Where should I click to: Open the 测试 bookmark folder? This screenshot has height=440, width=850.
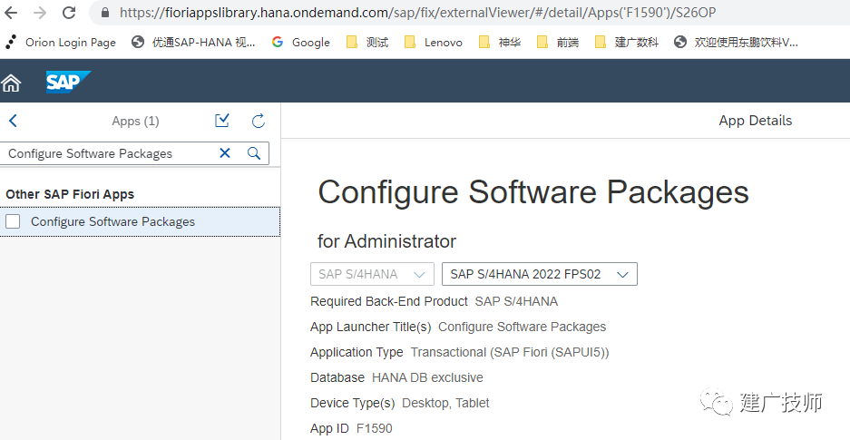tap(367, 43)
